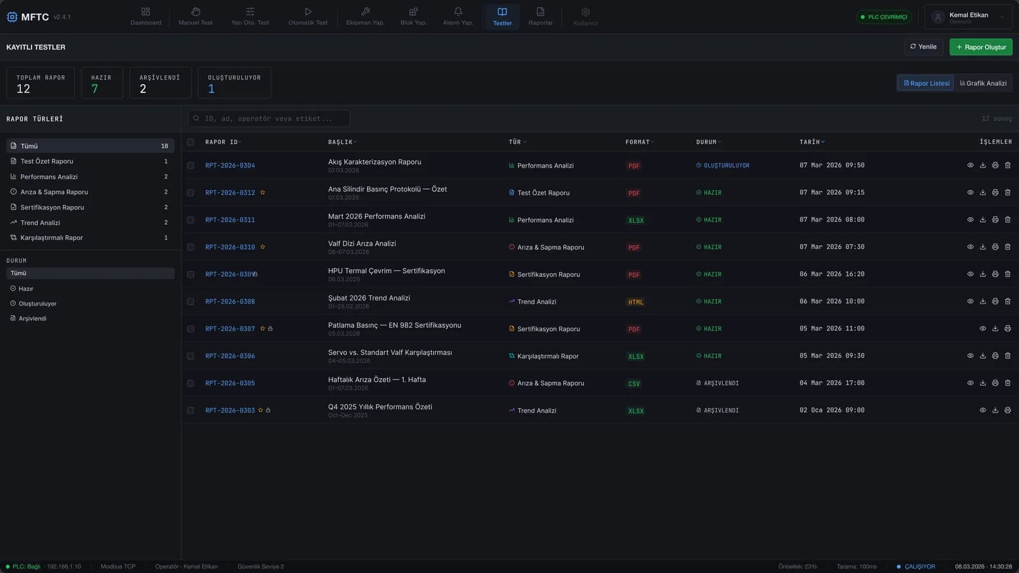Open report link RPT-2026-0309
Image resolution: width=1019 pixels, height=573 pixels.
point(230,274)
